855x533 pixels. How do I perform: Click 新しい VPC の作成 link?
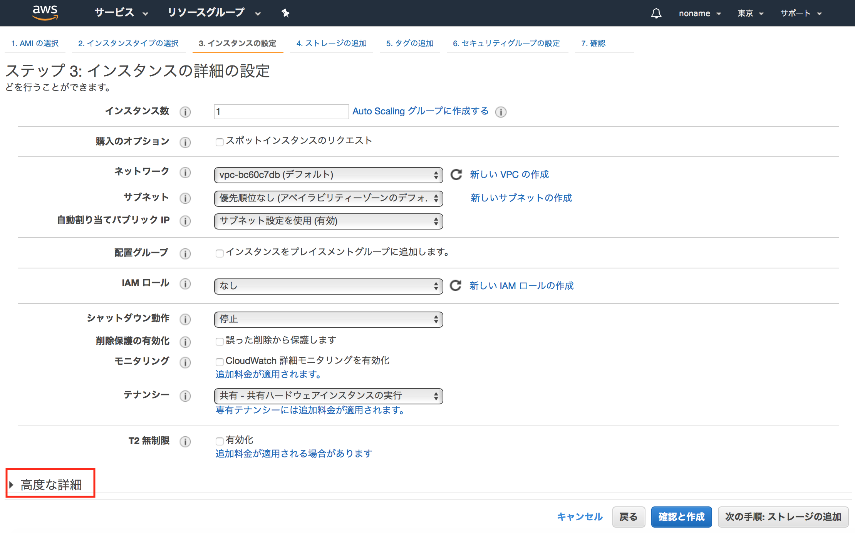509,174
